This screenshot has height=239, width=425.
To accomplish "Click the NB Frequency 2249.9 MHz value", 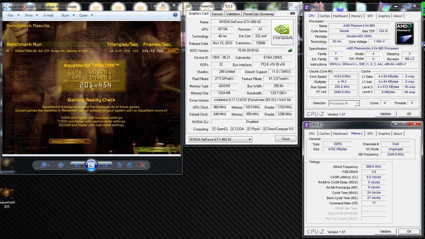I will [396, 154].
